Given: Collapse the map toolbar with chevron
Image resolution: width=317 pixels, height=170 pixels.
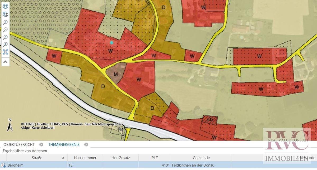Looking at the screenshot, I should (x=5, y=62).
